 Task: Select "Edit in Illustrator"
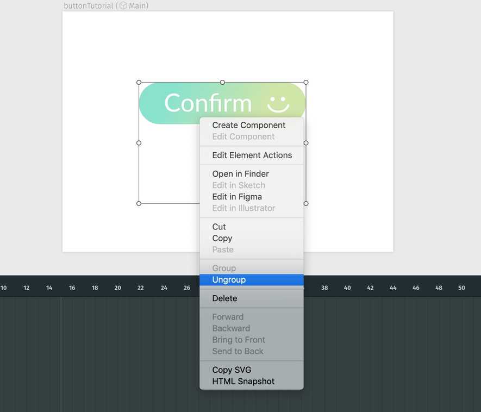click(243, 208)
